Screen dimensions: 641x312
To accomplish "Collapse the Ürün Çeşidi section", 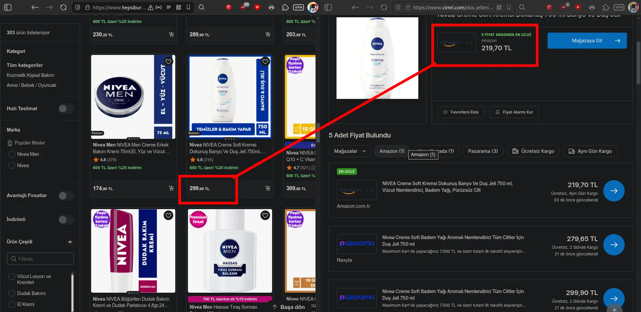I will click(x=70, y=242).
